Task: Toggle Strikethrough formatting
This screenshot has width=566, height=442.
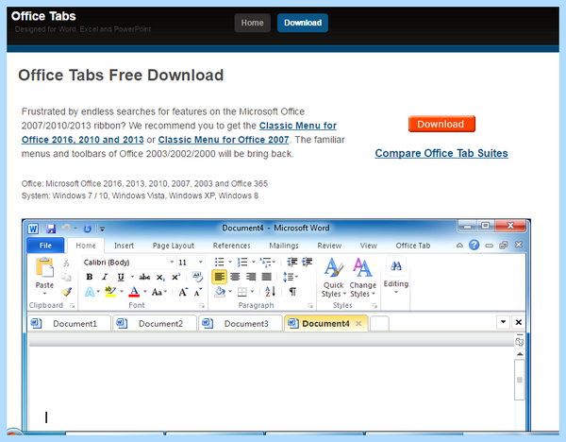Action: (x=144, y=277)
